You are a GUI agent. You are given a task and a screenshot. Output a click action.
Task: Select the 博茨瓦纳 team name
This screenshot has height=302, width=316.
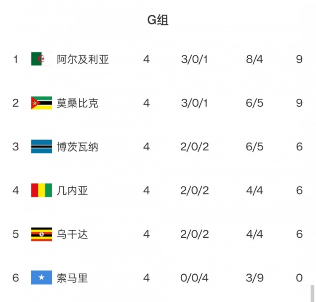78,147
